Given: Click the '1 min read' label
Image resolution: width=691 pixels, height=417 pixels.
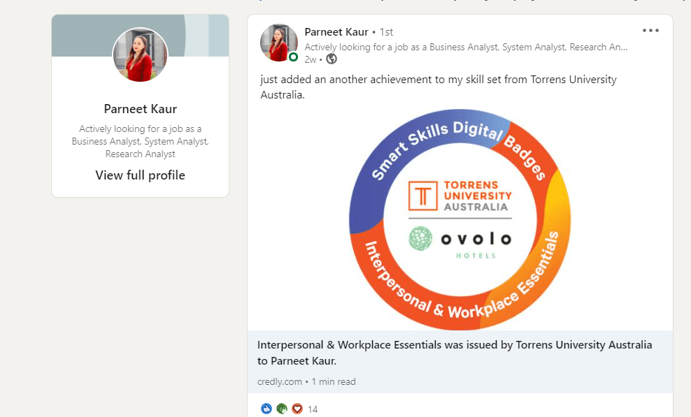Looking at the screenshot, I should [334, 382].
